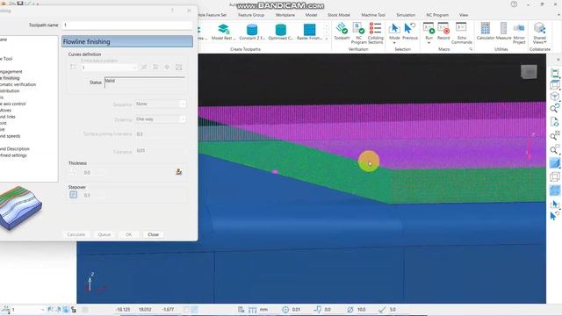Open active workplane dropdown in status bar
562x316 pixels.
pyautogui.click(x=42, y=310)
